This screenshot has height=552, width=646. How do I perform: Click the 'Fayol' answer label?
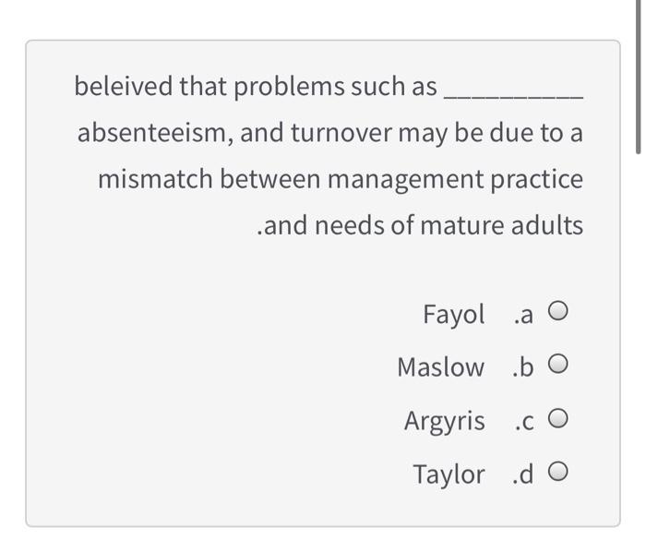coord(453,314)
